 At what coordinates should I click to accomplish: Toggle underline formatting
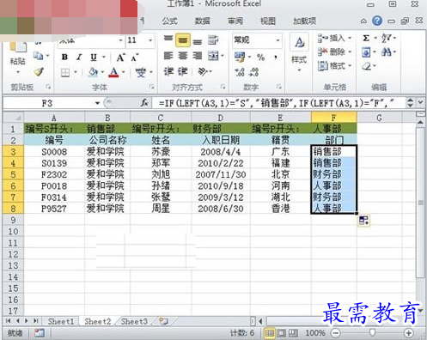click(94, 57)
